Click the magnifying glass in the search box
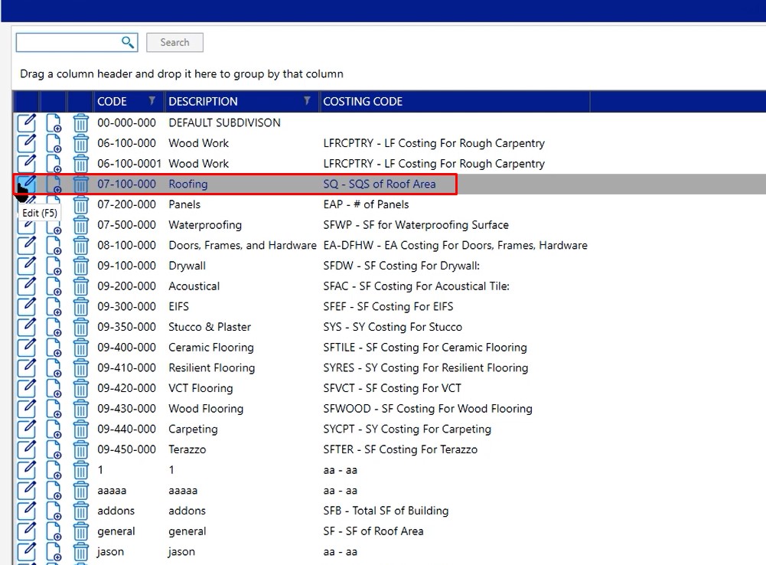 [128, 42]
